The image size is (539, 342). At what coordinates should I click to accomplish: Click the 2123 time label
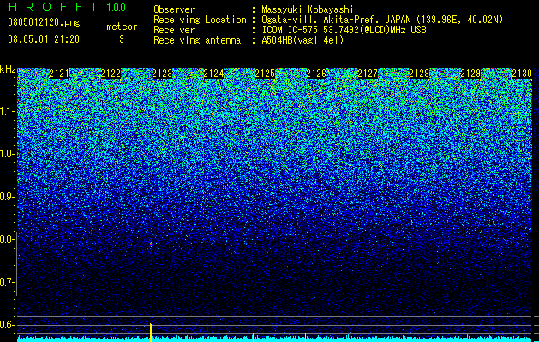[162, 74]
